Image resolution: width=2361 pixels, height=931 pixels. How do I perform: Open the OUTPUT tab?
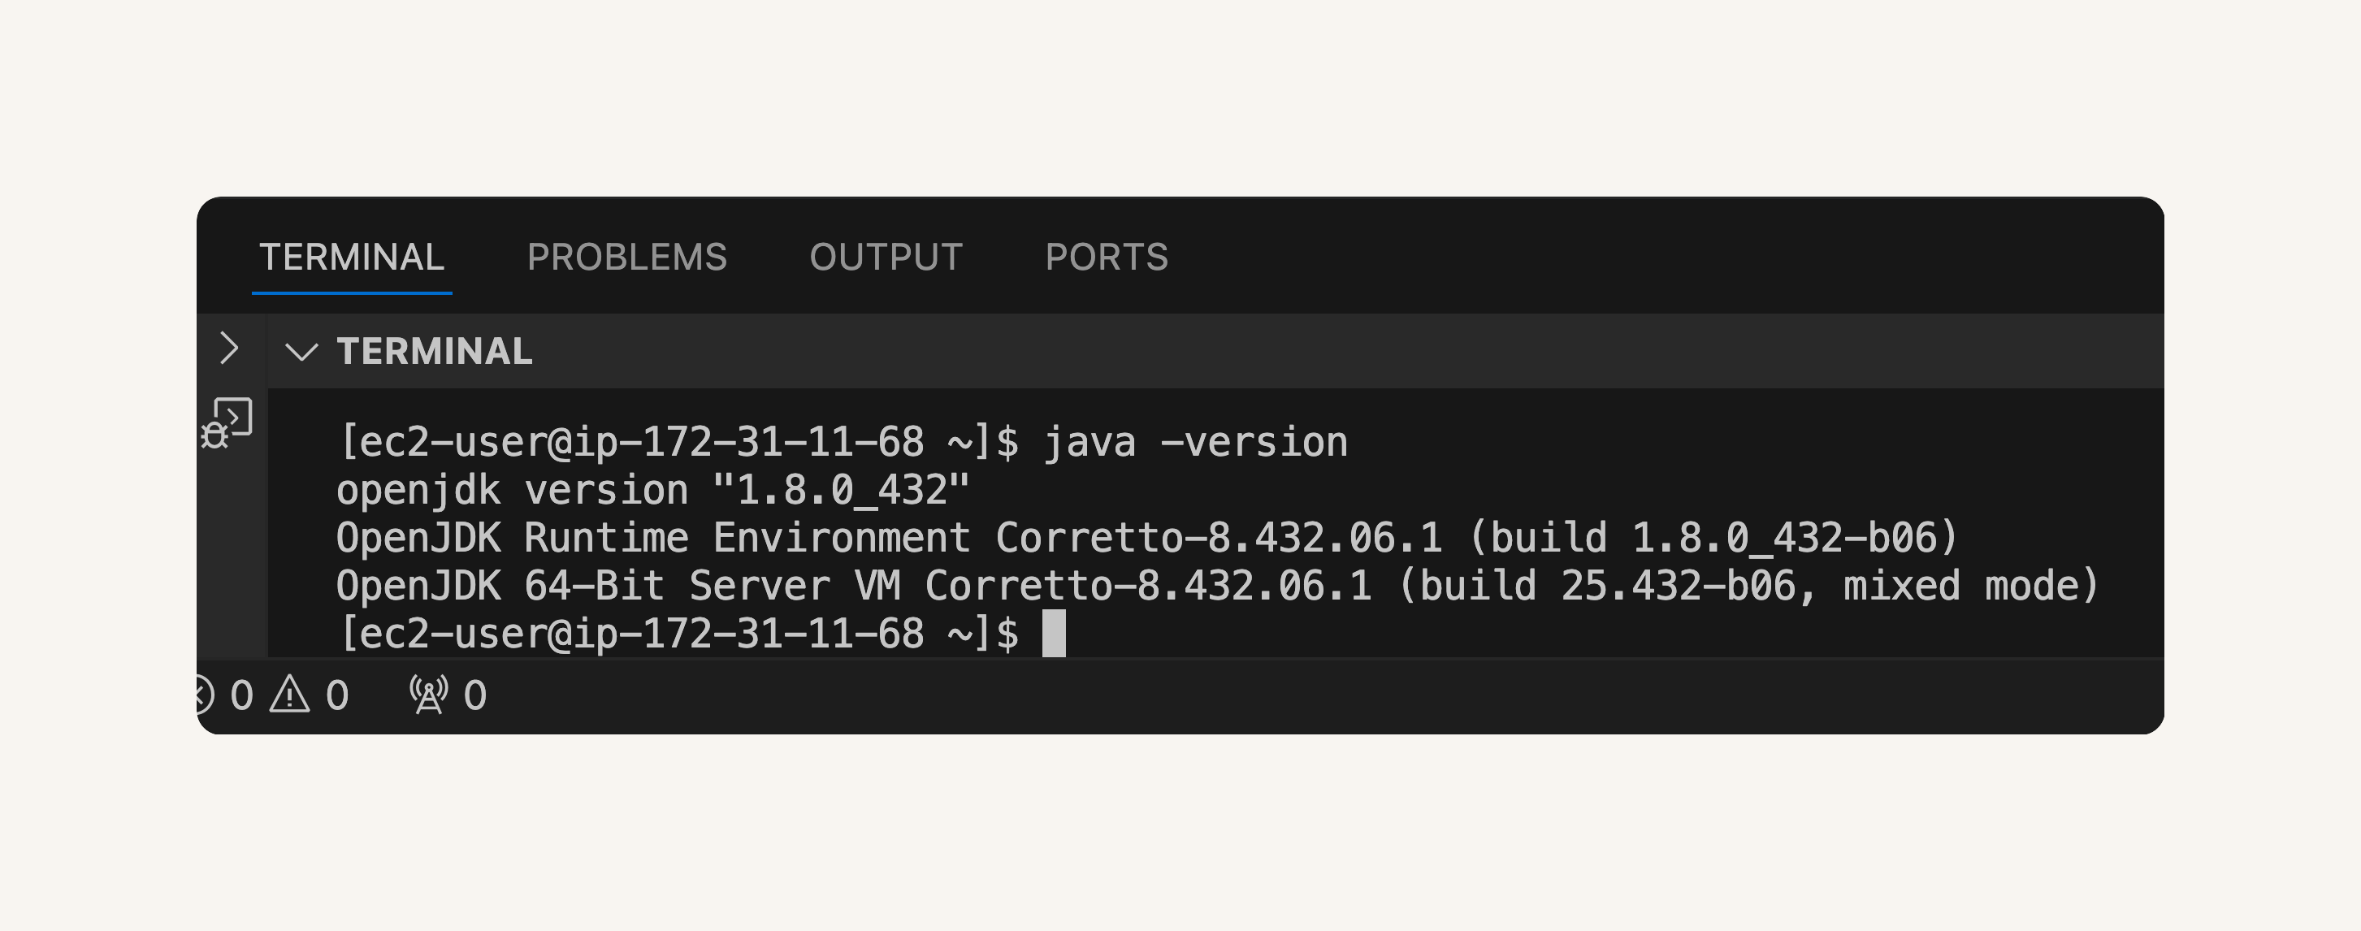coord(886,258)
